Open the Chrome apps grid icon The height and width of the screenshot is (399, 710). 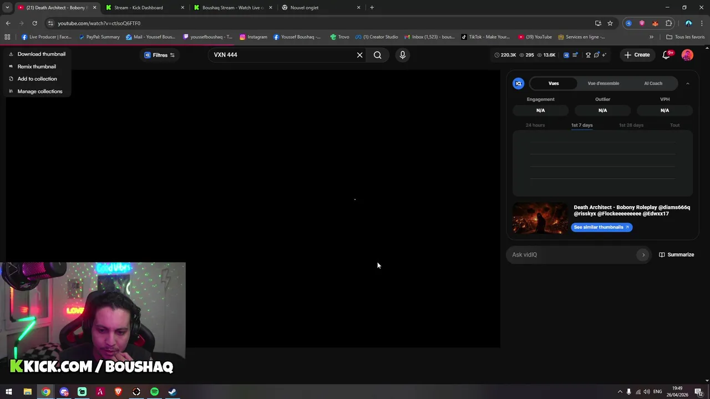pos(7,37)
